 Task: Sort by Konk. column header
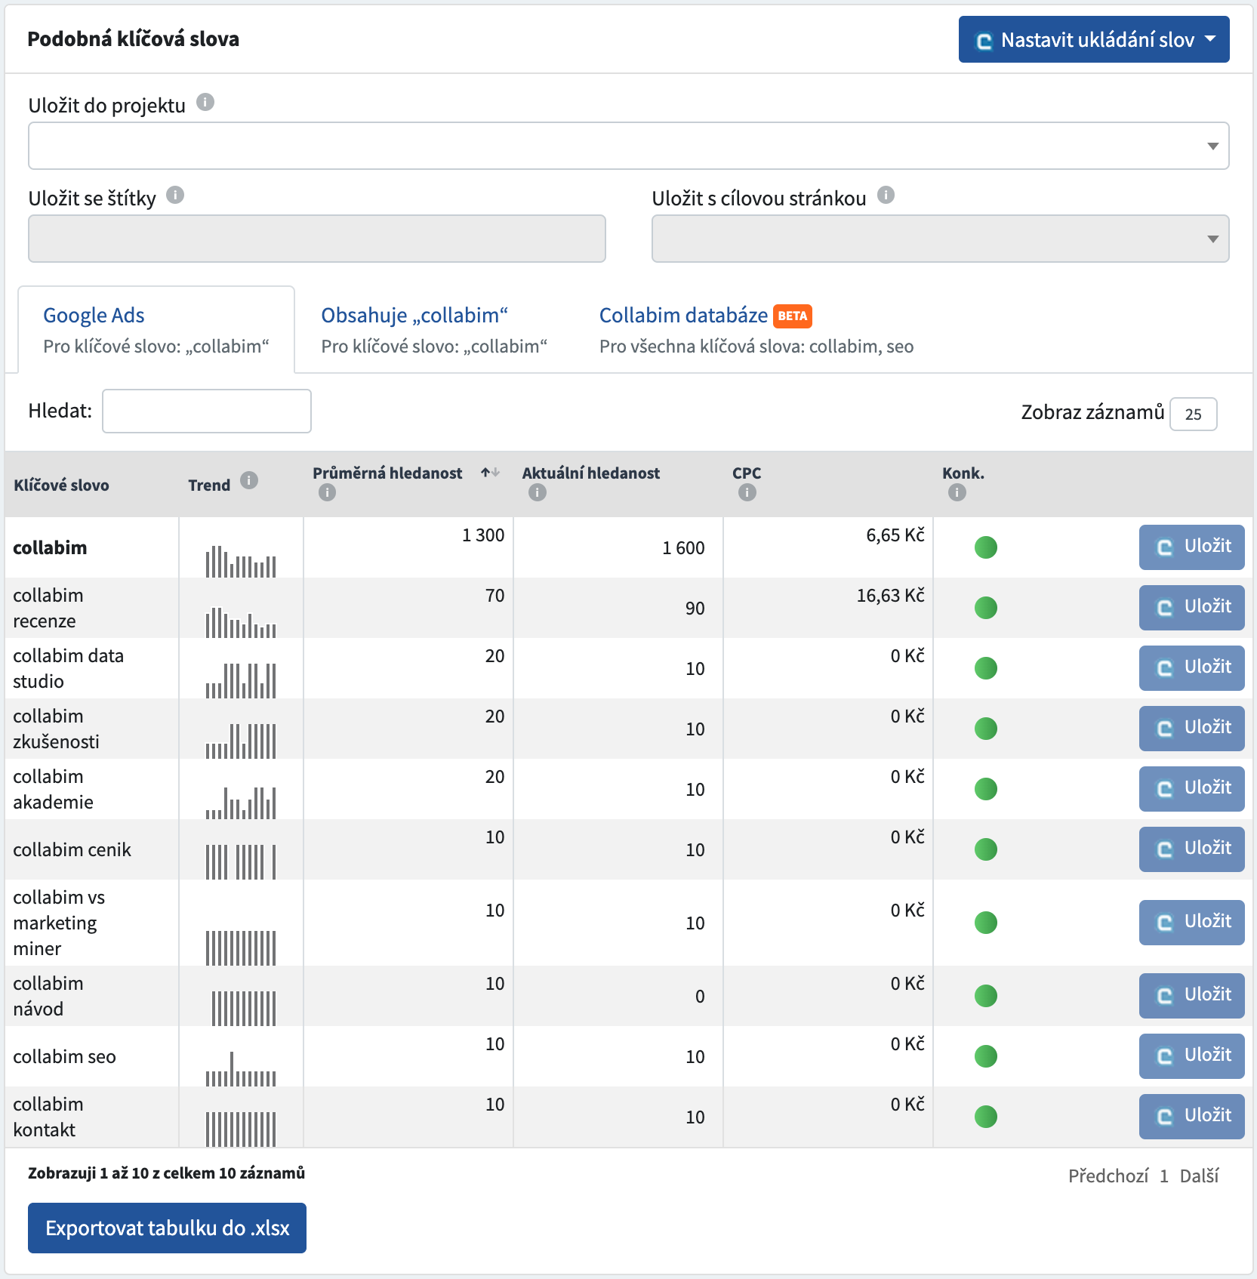click(963, 473)
